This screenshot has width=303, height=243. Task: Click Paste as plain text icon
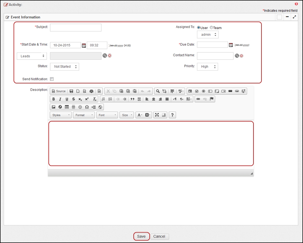[x=128, y=91]
